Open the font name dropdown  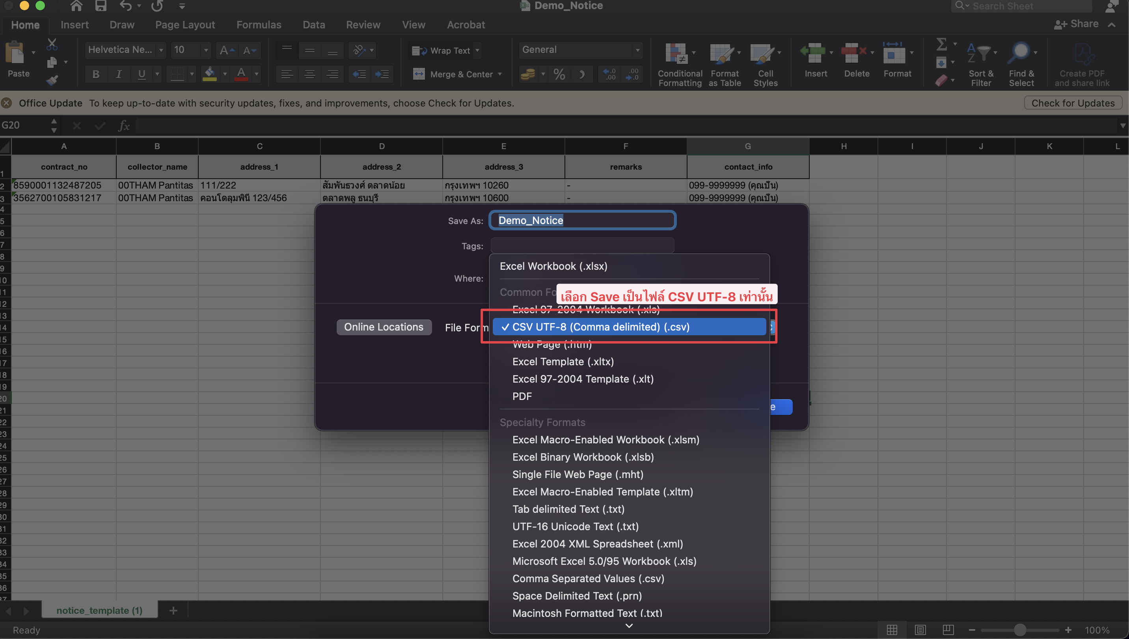click(161, 50)
